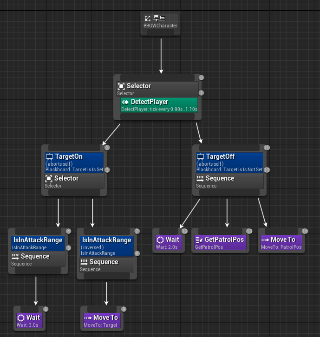Select the Selector under TargetOn
Viewport: 320px width, 337px height.
74,181
